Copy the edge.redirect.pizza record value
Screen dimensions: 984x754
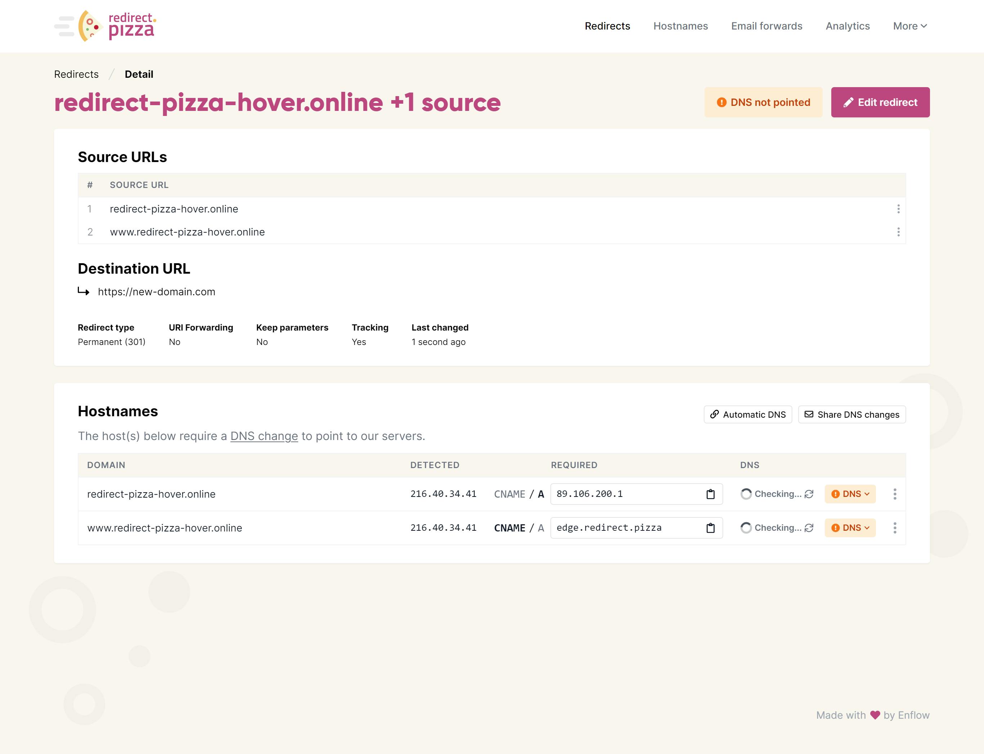710,528
